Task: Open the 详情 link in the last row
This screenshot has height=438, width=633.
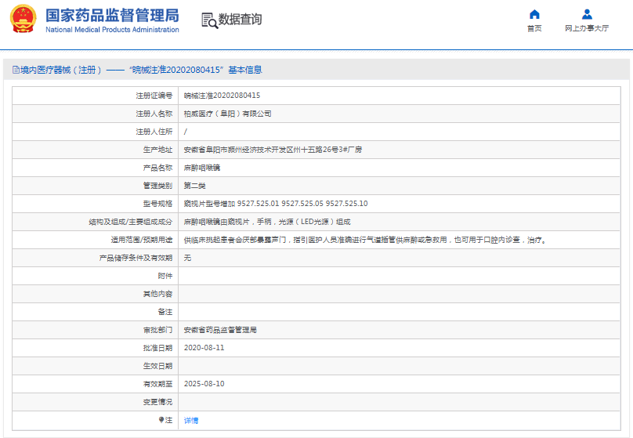Action: [191, 421]
